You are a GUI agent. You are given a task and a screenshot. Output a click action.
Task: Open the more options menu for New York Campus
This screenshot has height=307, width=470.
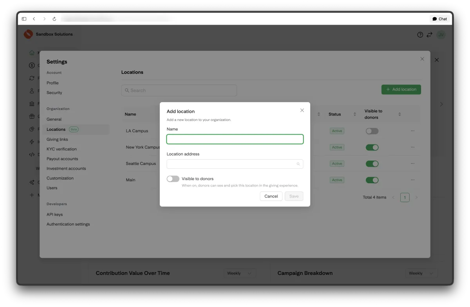click(412, 147)
